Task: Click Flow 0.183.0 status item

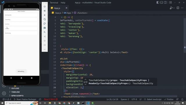Action: [x=51, y=99]
